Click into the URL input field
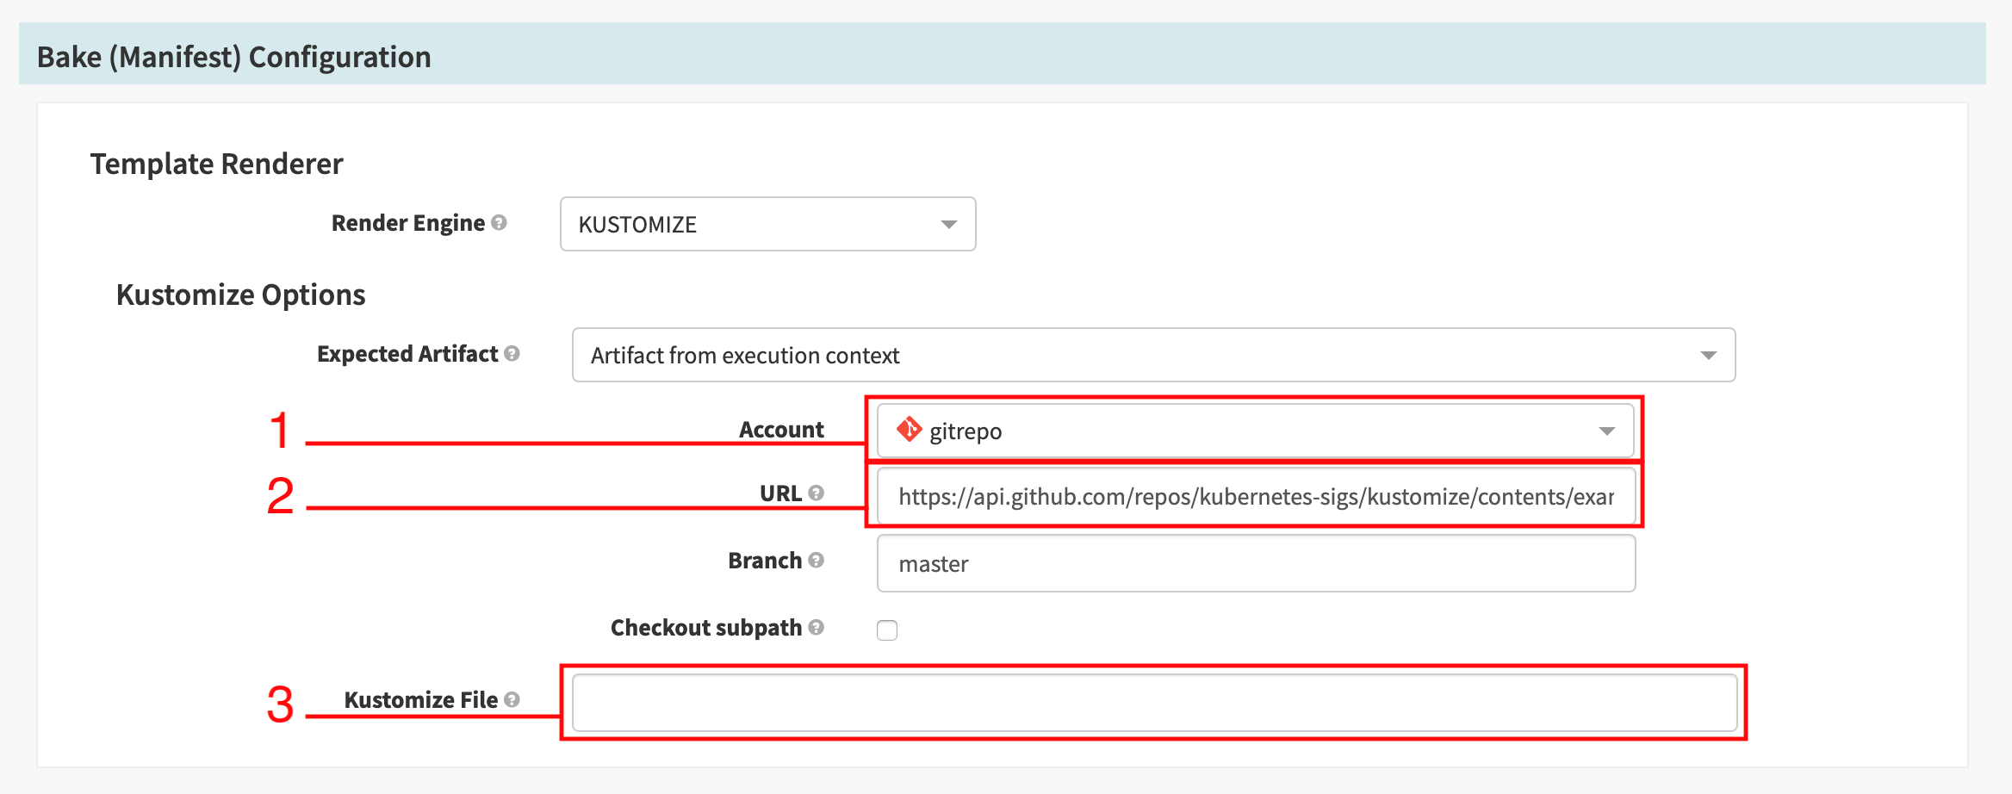Image resolution: width=2012 pixels, height=794 pixels. pos(1255,497)
